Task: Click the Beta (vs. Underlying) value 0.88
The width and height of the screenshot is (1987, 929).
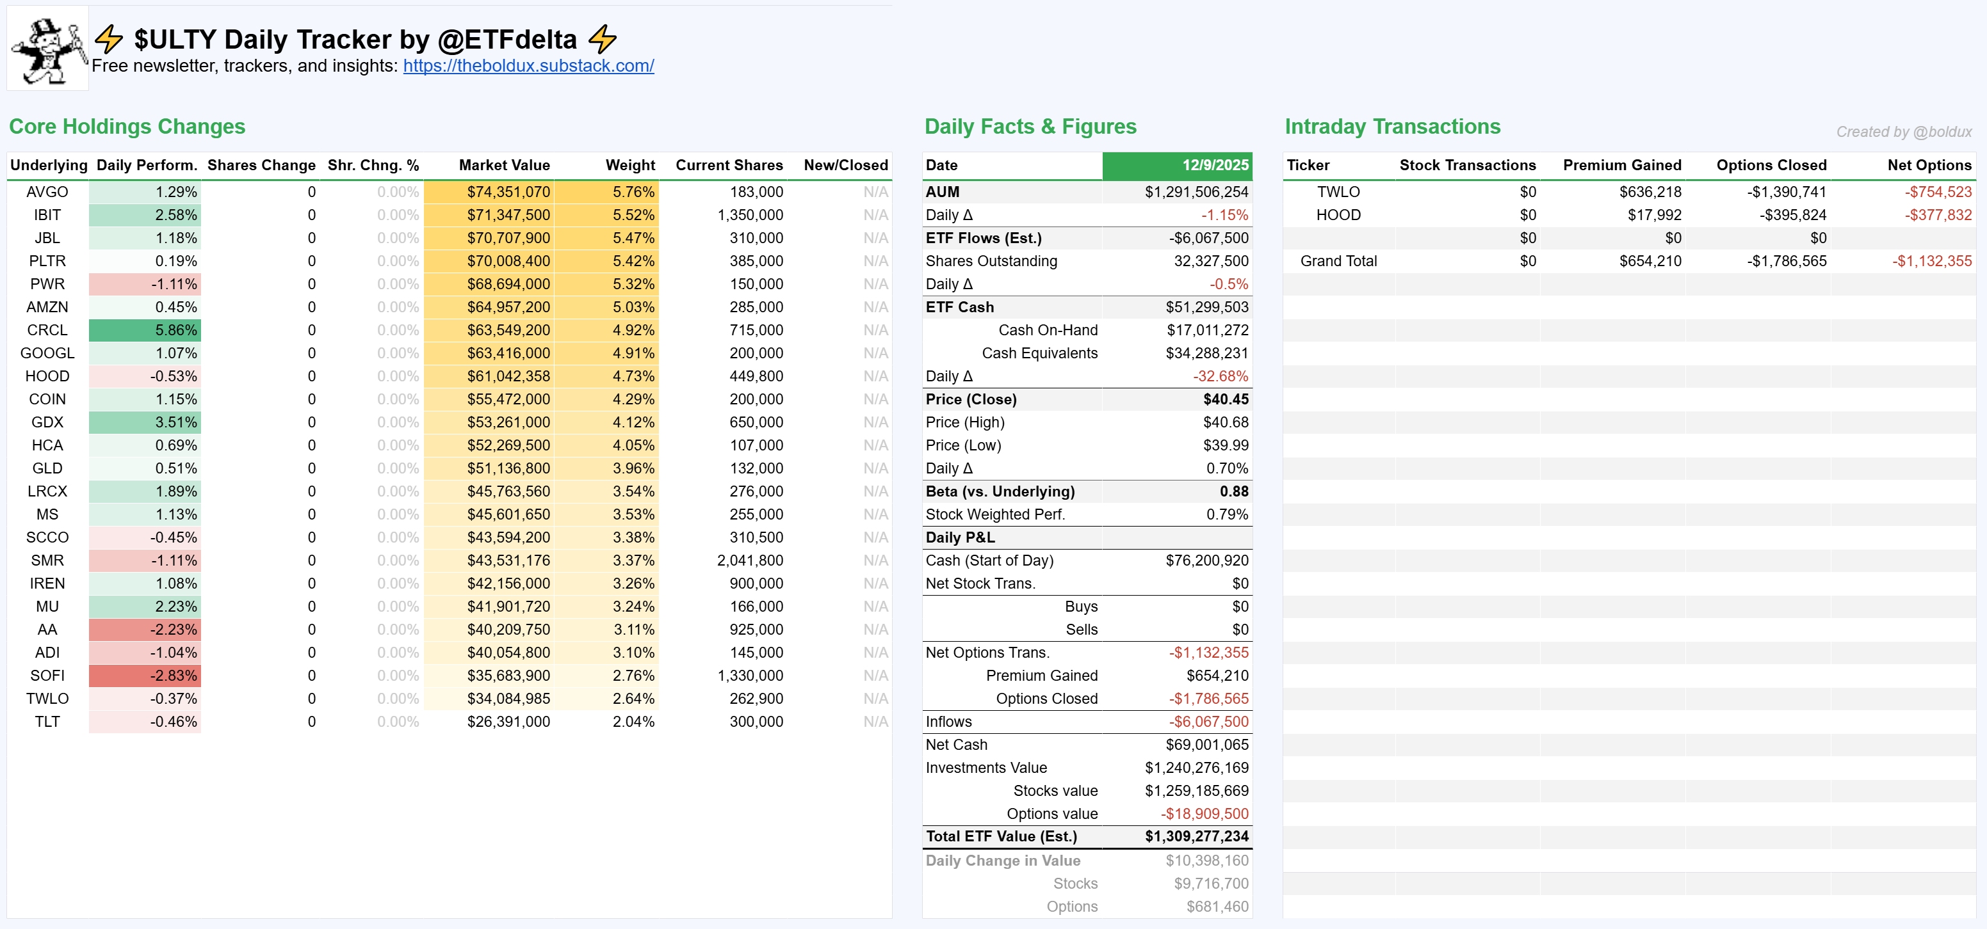Action: pyautogui.click(x=1233, y=491)
